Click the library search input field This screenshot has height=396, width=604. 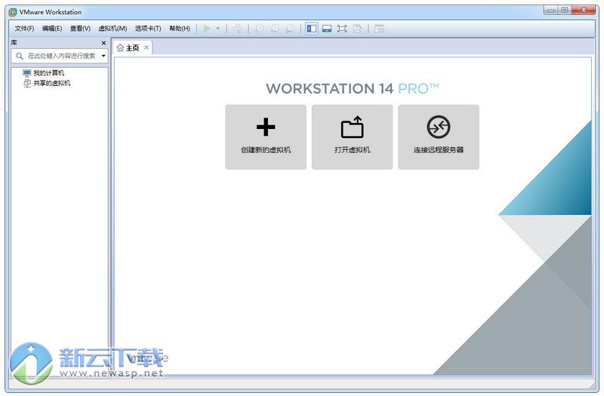(60, 56)
